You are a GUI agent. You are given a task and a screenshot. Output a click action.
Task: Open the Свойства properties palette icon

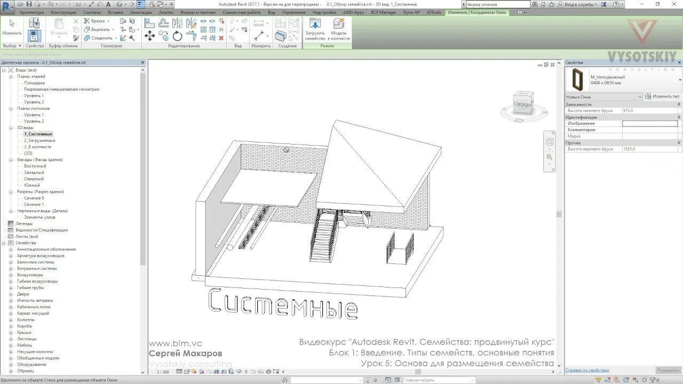34,36
